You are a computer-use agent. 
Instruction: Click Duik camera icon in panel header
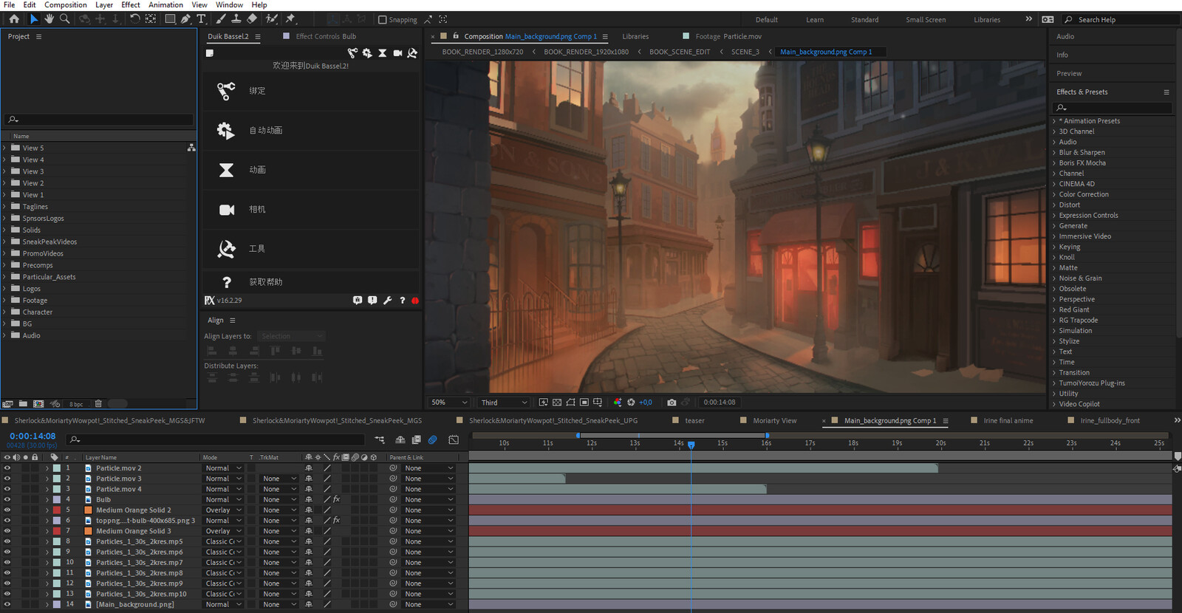(397, 53)
